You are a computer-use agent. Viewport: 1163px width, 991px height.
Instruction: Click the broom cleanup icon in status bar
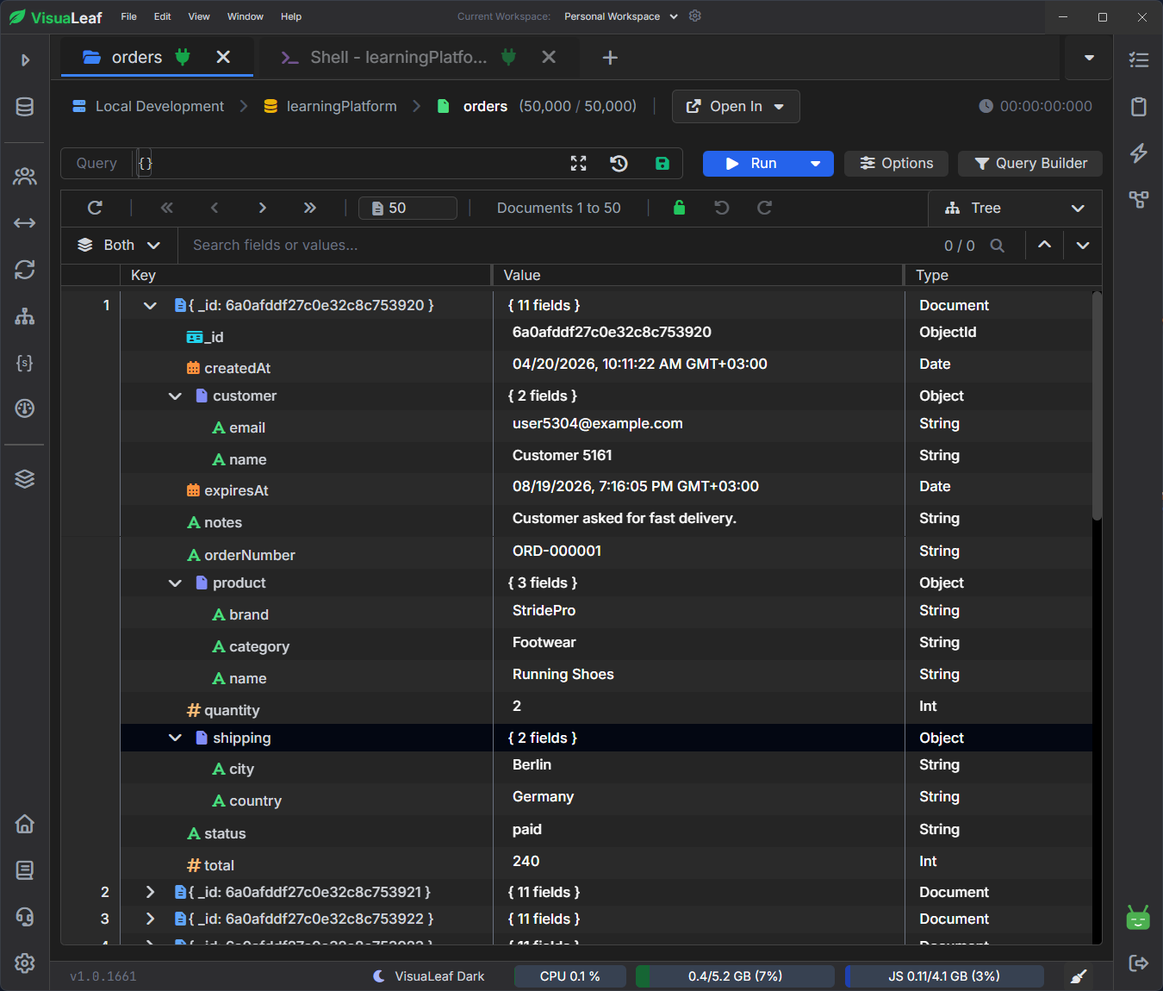(x=1079, y=976)
